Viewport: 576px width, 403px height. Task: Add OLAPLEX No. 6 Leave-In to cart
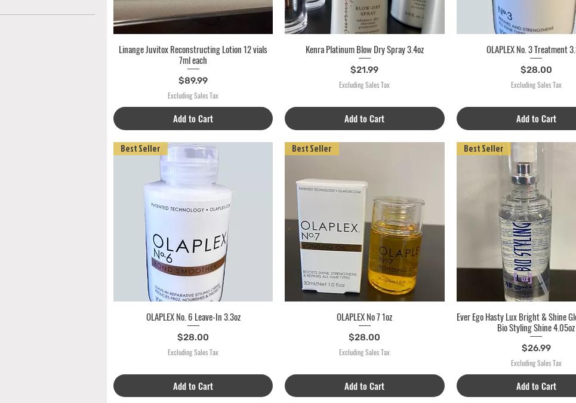(x=193, y=386)
